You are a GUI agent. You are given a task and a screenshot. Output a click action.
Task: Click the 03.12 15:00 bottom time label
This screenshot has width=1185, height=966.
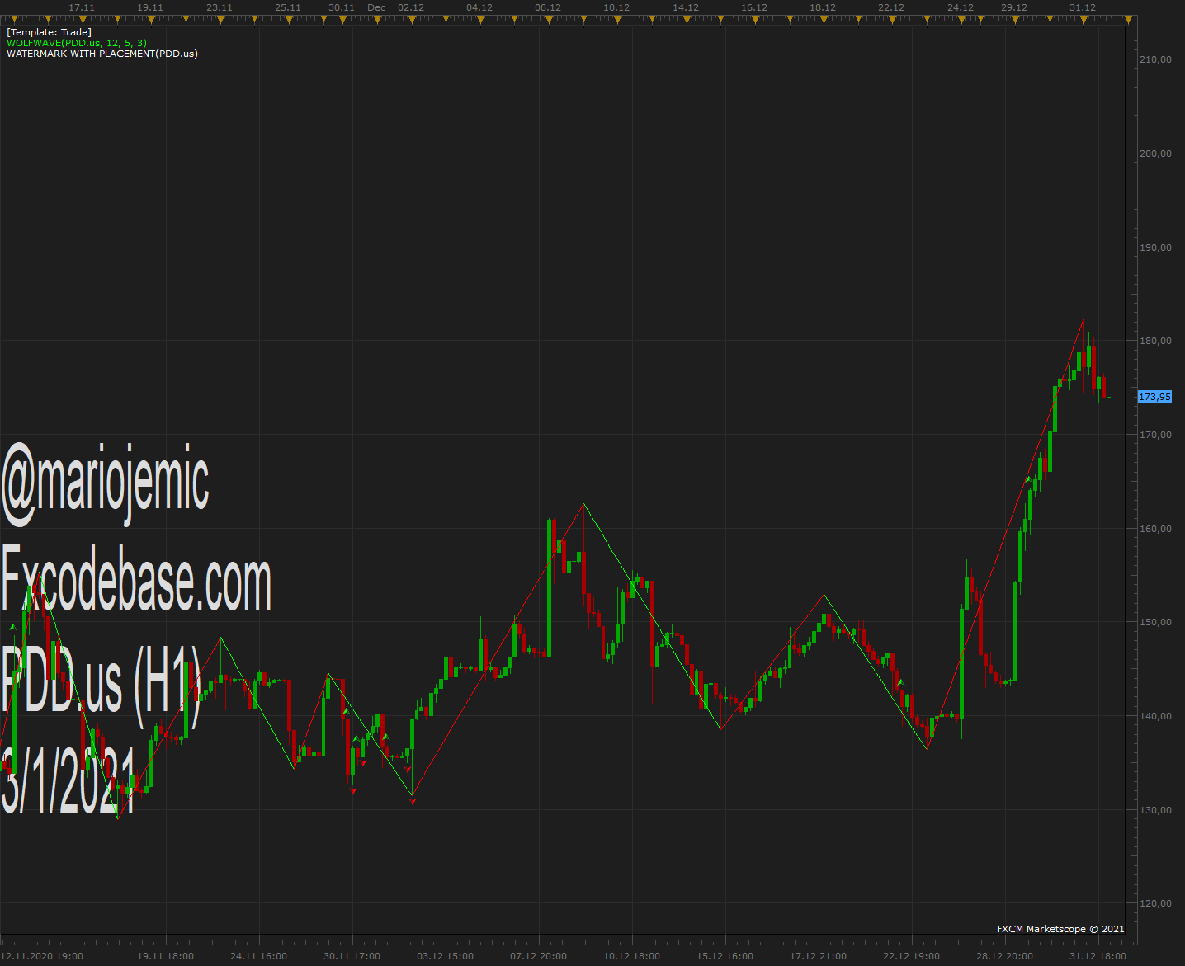pyautogui.click(x=446, y=956)
